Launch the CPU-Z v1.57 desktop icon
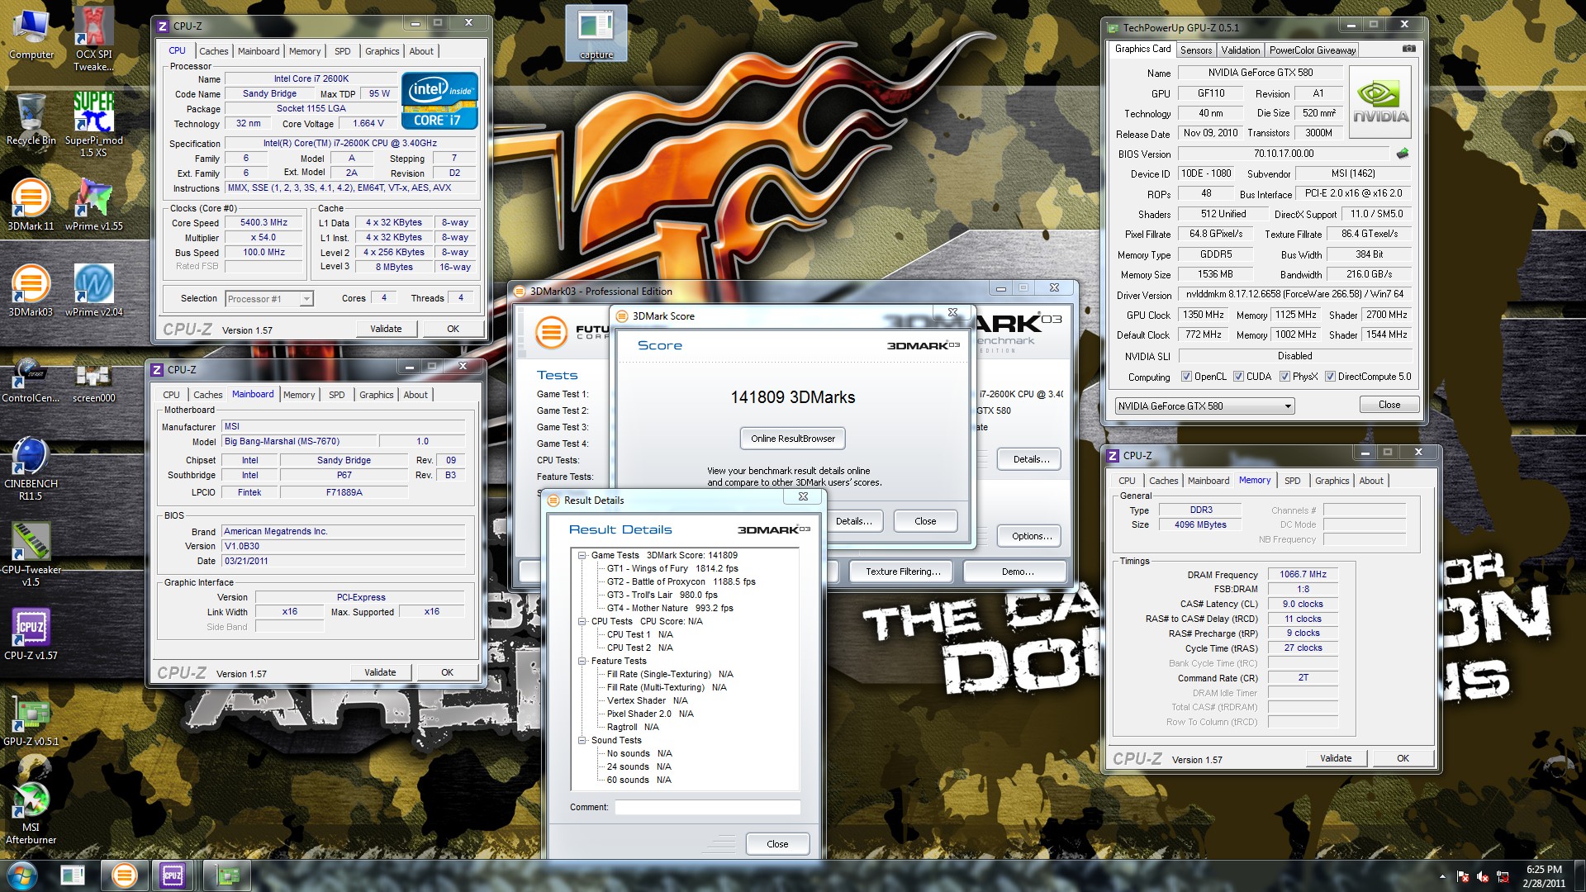 pyautogui.click(x=31, y=634)
